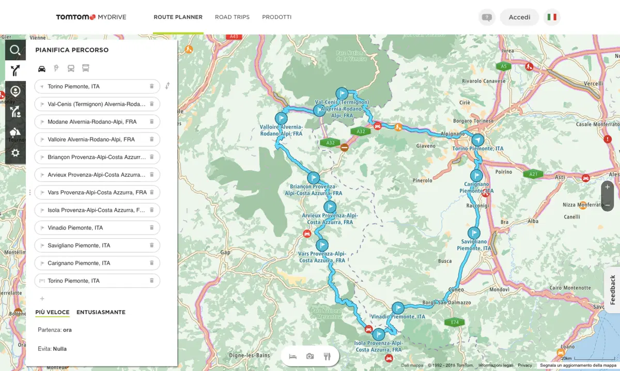Viewport: 620px width, 371px height.
Task: Select the Torino marker on the map
Action: 478,141
